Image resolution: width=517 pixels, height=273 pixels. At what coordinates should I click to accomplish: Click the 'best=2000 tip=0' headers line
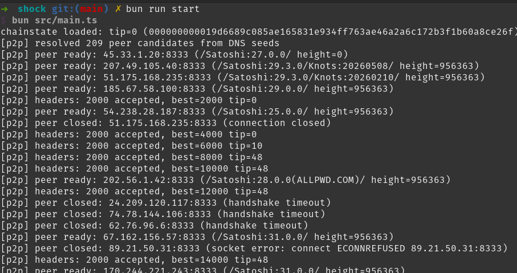129,100
